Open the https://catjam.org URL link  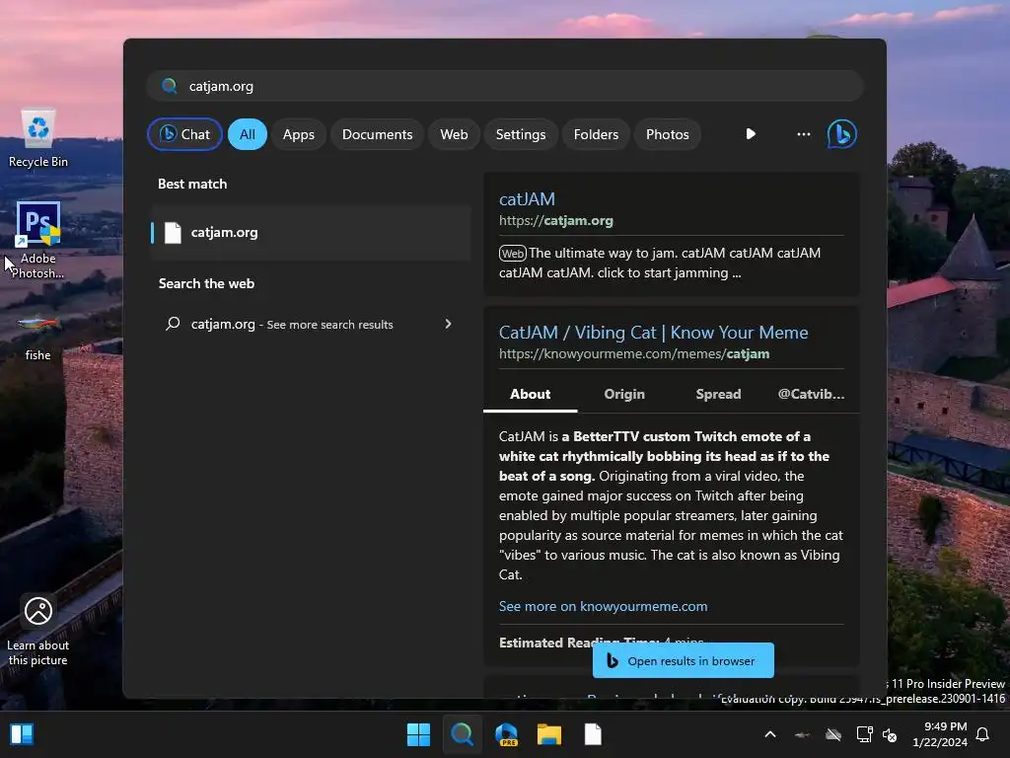pyautogui.click(x=556, y=220)
